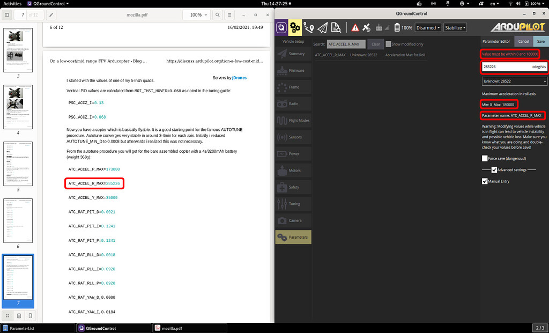Select the page 5 thumbnail in the PDF
Image resolution: width=549 pixels, height=333 pixels.
[x=19, y=164]
